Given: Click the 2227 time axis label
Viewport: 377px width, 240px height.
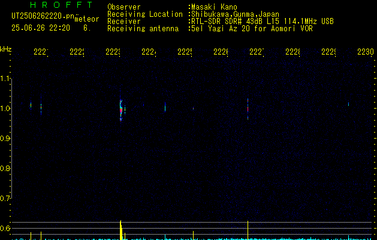Looking at the screenshot, I should 257,52.
